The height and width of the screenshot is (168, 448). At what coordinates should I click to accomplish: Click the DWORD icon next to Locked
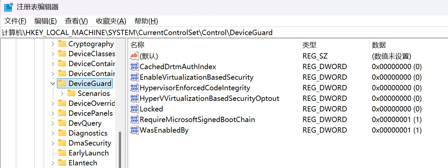pyautogui.click(x=134, y=109)
